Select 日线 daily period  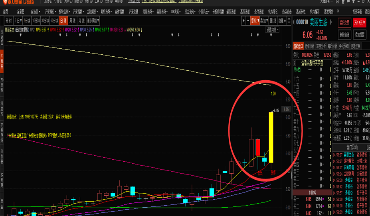tap(63, 21)
